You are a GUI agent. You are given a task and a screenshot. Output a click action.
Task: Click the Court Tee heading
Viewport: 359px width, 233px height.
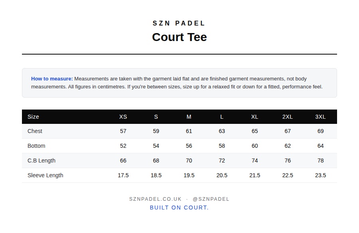[179, 37]
